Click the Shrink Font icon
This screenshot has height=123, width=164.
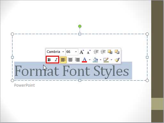coord(89,52)
